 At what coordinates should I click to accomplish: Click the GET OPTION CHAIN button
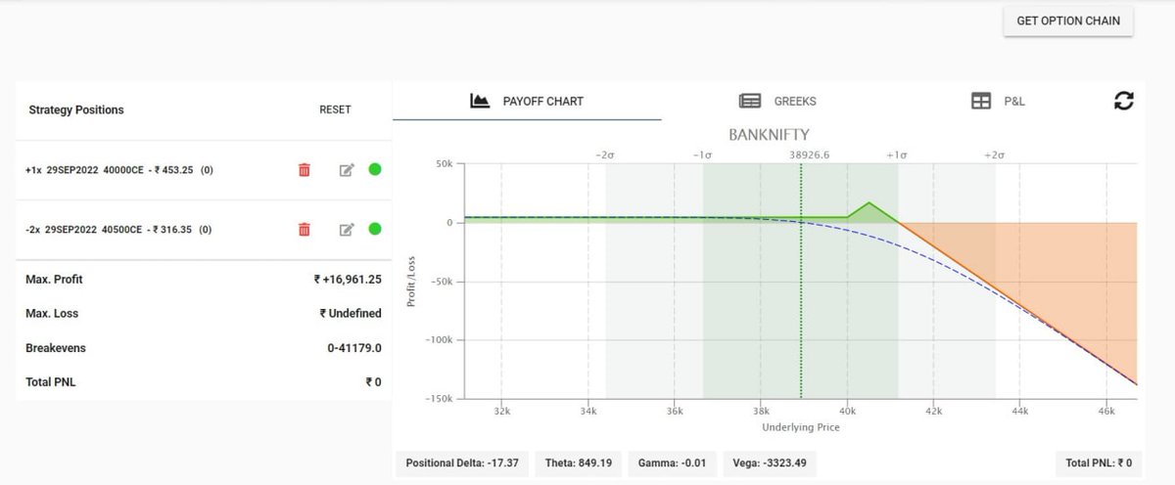(1068, 21)
